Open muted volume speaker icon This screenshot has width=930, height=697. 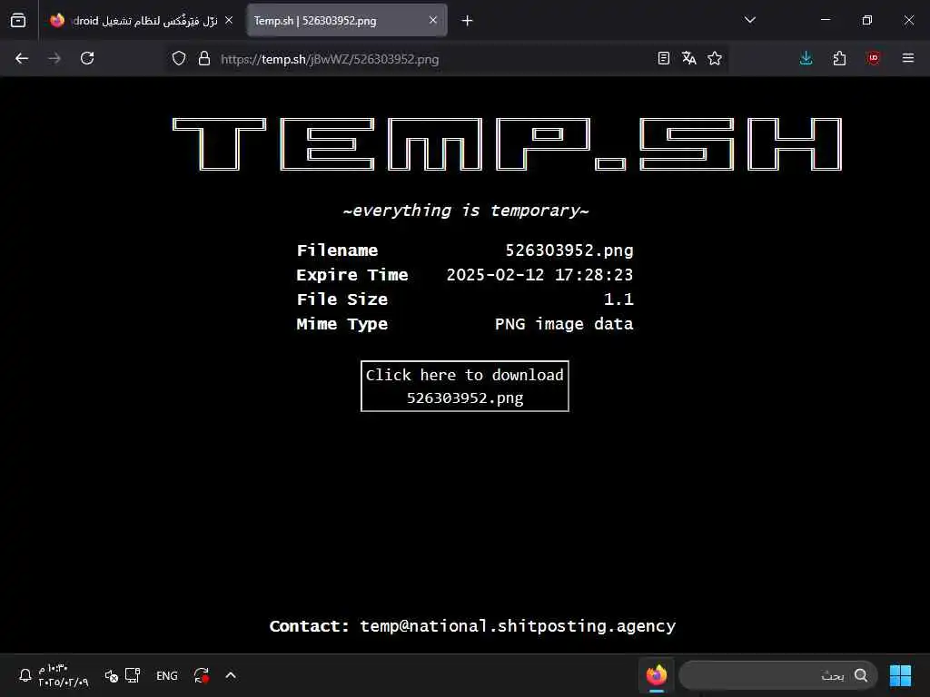pos(111,675)
